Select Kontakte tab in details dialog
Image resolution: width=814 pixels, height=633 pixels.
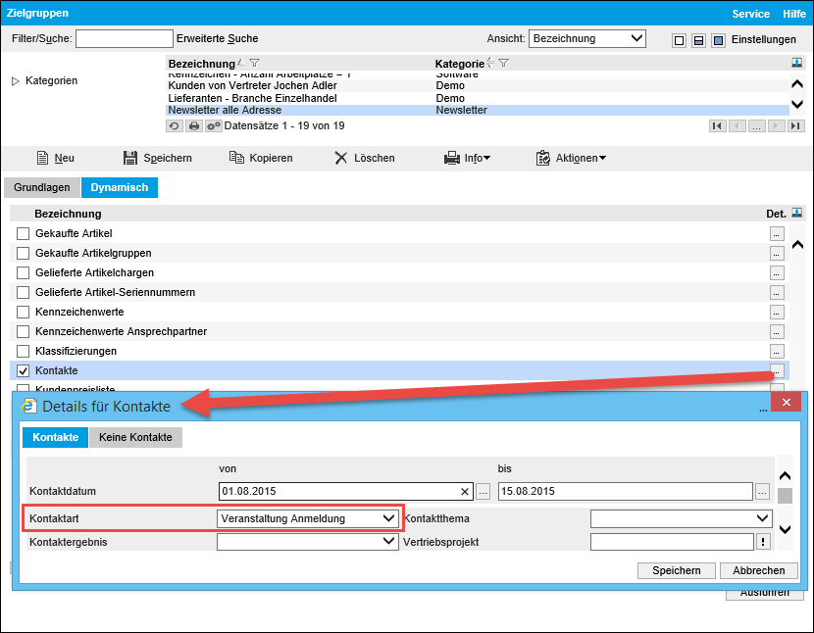point(56,437)
